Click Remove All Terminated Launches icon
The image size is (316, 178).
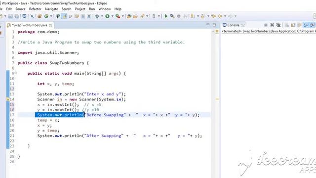pos(278,25)
